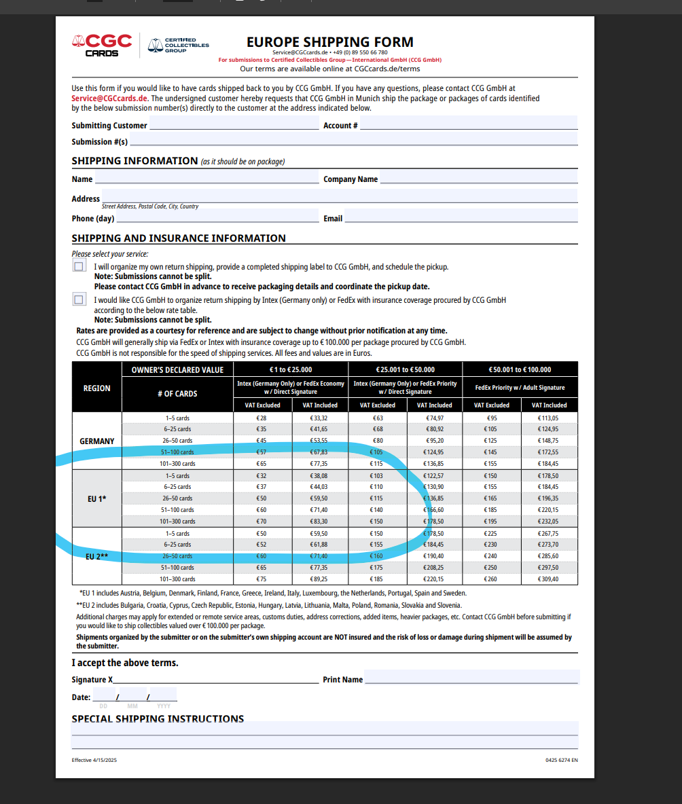
Task: Click the MM month field of Date
Action: (x=133, y=695)
